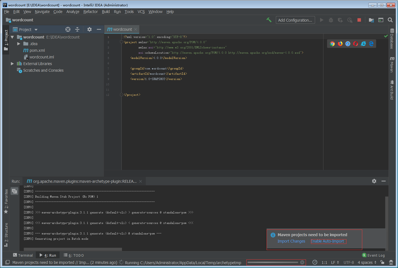This screenshot has width=398, height=268.
Task: Click the Enable Auto-Import link
Action: (327, 241)
